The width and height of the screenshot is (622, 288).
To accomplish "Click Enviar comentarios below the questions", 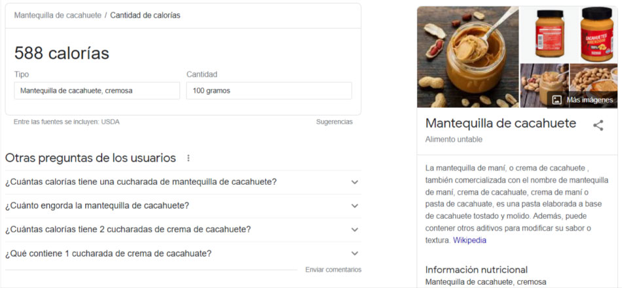I will (x=333, y=270).
